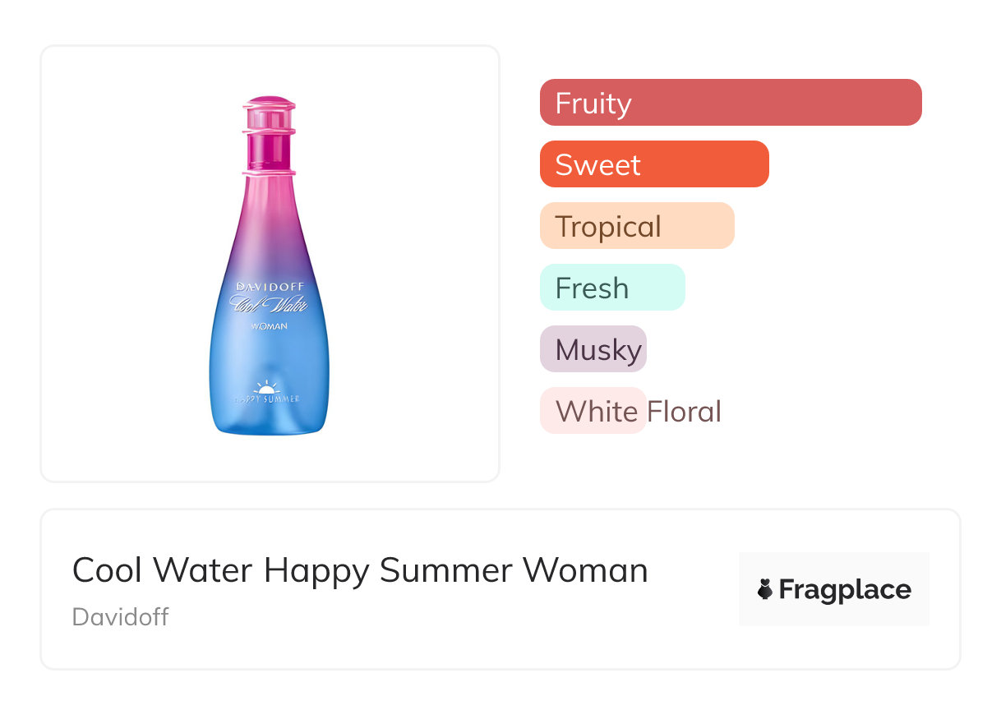Choose the Tropical accord bar
Screen dimensions: 1001x710
pos(637,226)
